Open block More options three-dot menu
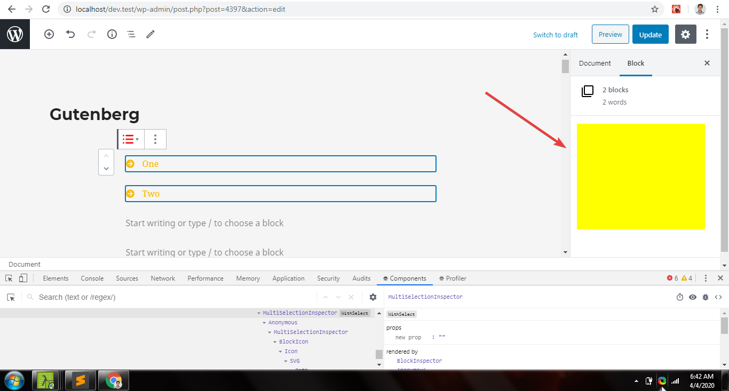This screenshot has height=391, width=729. 155,139
